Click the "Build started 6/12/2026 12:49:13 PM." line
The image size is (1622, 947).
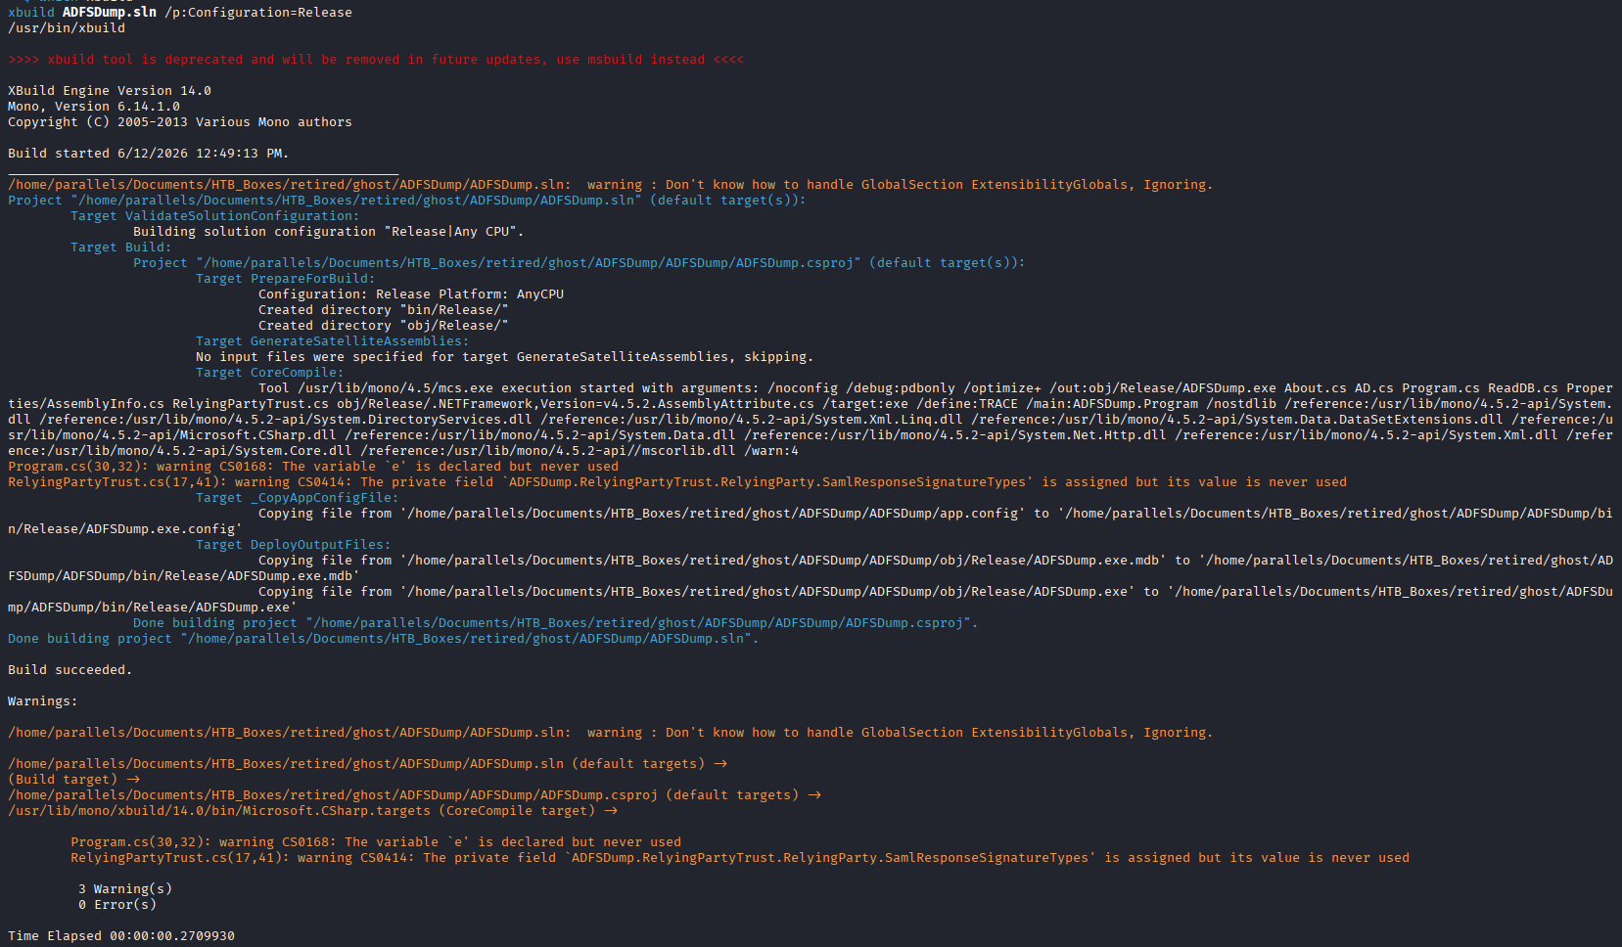tap(149, 154)
